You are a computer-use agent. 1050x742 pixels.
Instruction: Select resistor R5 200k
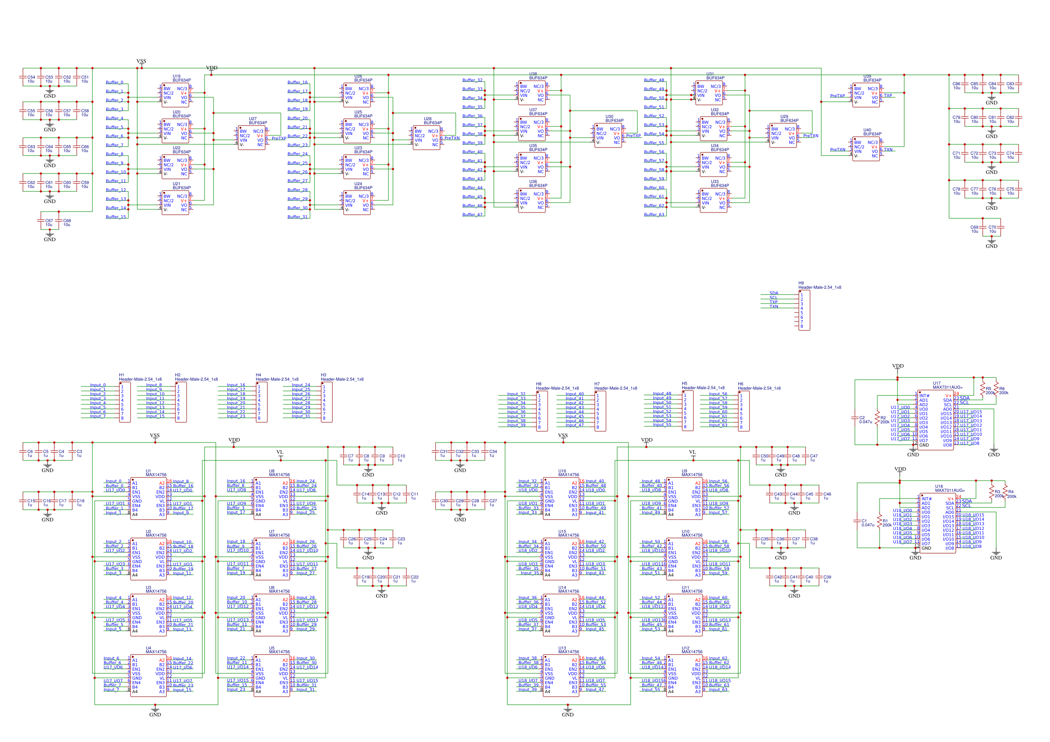point(982,389)
